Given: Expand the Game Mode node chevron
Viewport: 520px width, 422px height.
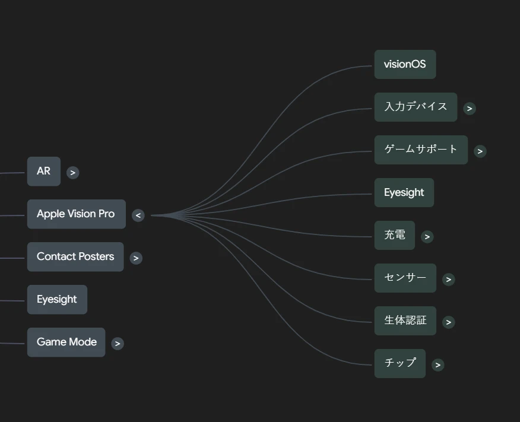Looking at the screenshot, I should 118,344.
